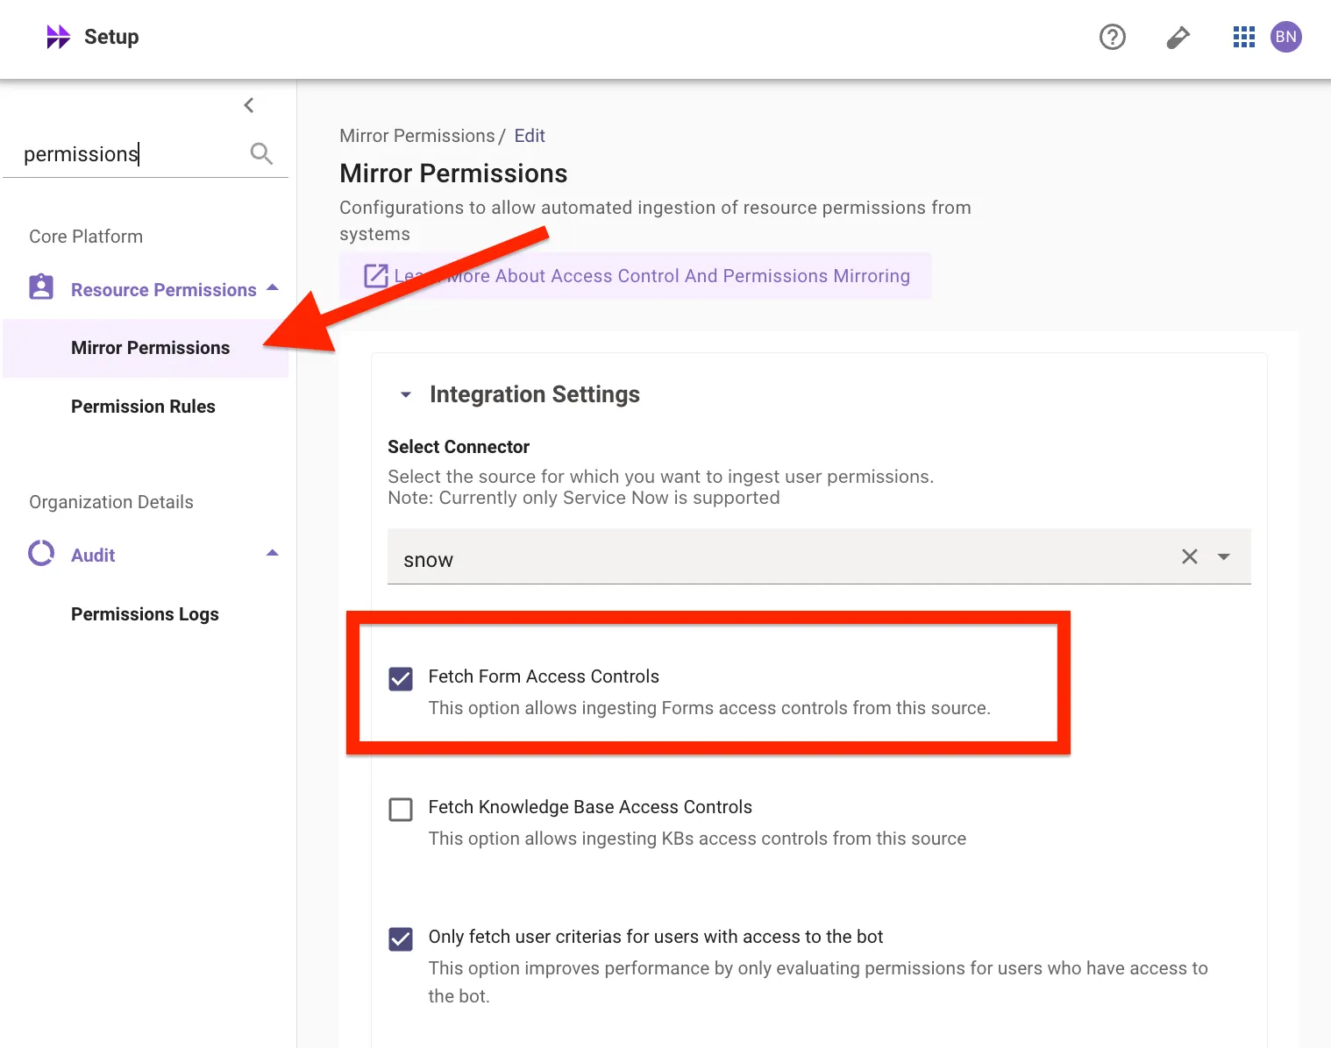
Task: Collapse the Resource Permissions section
Action: click(273, 287)
